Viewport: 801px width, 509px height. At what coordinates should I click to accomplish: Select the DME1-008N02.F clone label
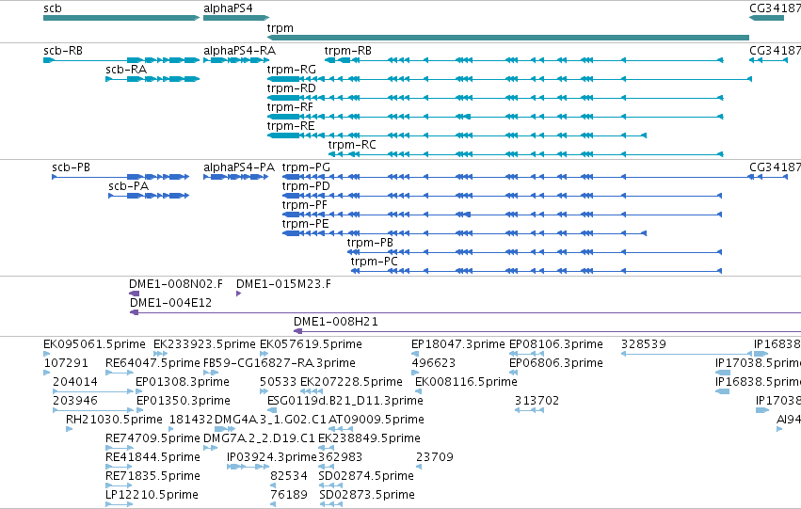click(x=176, y=284)
